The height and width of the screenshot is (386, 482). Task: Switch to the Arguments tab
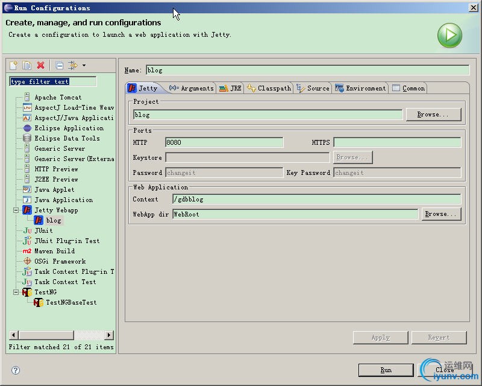tap(191, 88)
